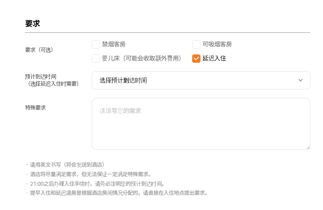Check the 禁烟客房 checkbox
The height and width of the screenshot is (210, 323).
[x=96, y=45]
